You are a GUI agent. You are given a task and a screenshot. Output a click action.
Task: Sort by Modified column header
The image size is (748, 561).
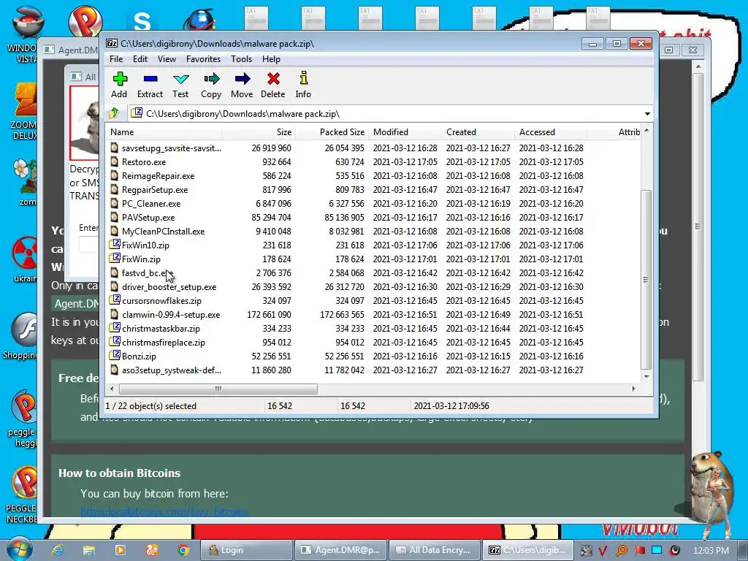pyautogui.click(x=405, y=132)
